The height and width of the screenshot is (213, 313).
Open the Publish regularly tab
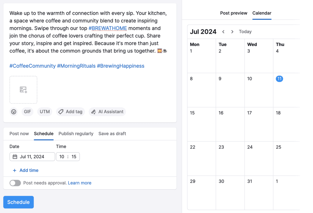[76, 134]
